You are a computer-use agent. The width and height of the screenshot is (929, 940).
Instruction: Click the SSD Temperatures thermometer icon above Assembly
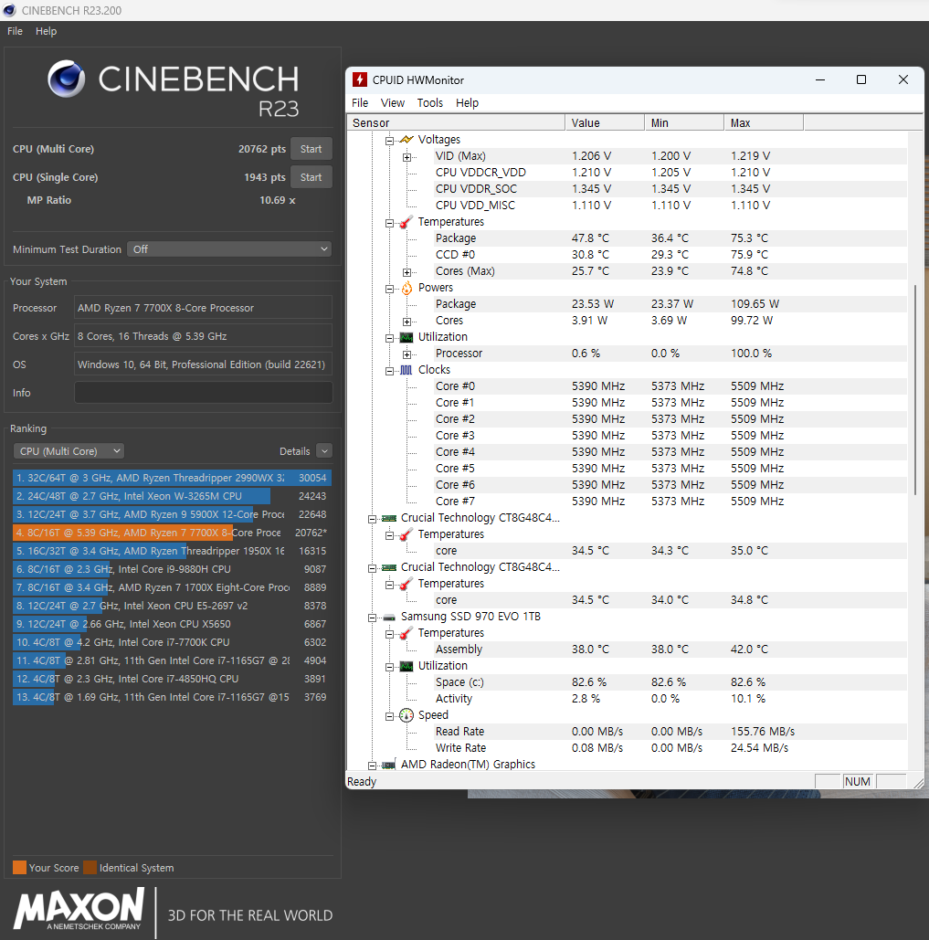406,634
